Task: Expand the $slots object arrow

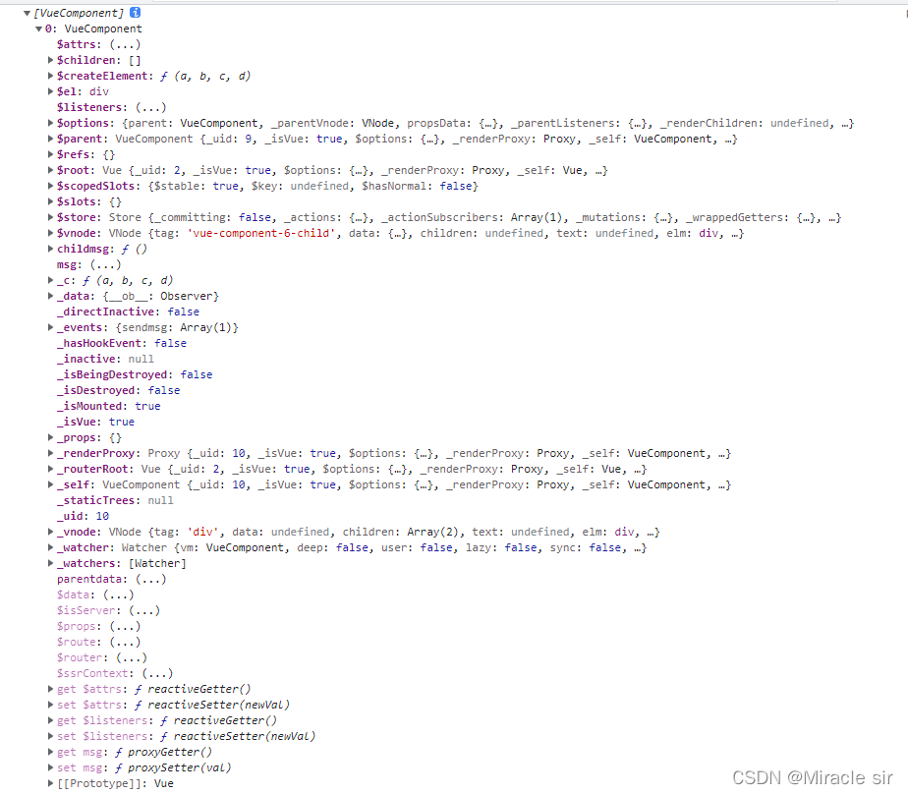Action: 50,201
